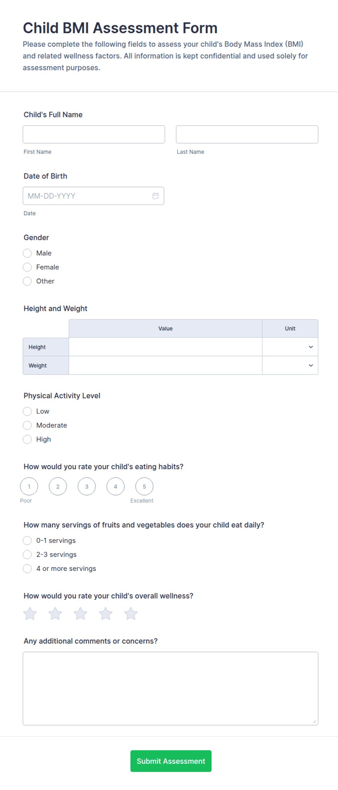Expand the Weight unit dropdown
This screenshot has width=338, height=790.
[290, 365]
